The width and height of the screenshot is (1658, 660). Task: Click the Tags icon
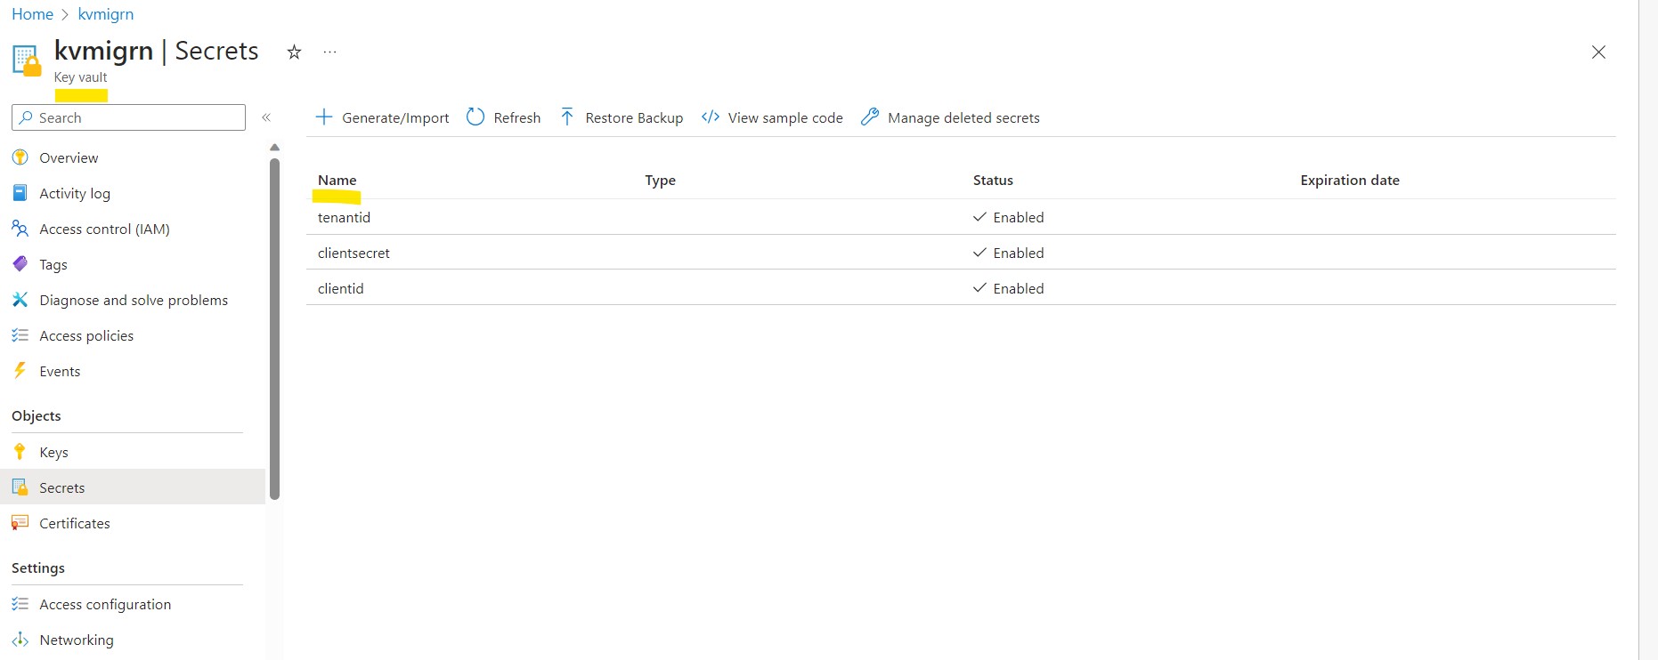(x=20, y=264)
